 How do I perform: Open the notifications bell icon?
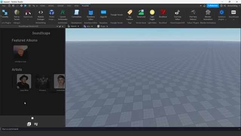tap(204, 6)
